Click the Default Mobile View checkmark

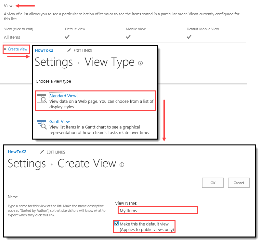[x=189, y=37]
